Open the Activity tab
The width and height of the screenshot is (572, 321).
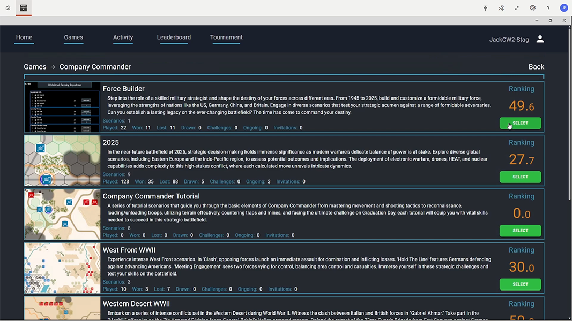point(123,37)
